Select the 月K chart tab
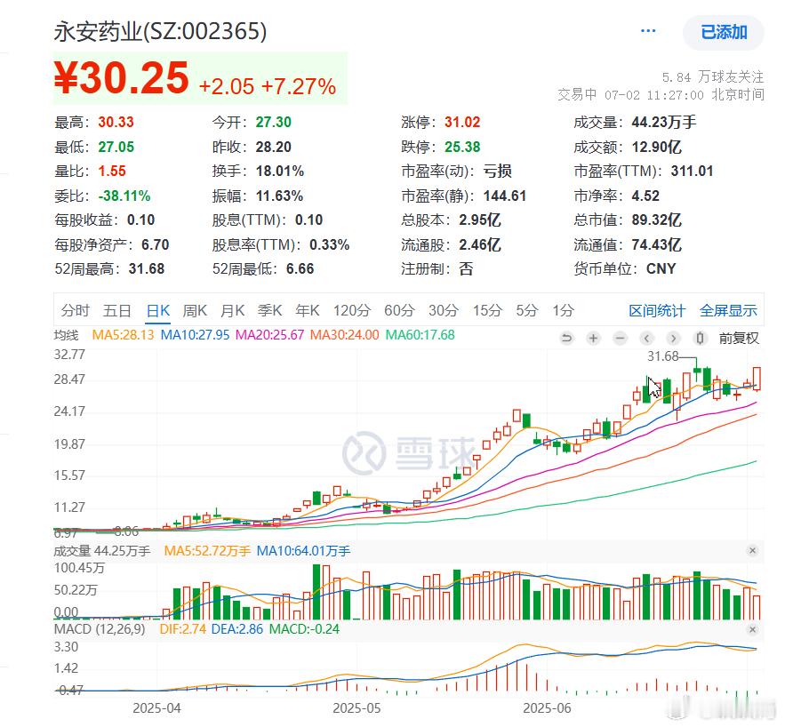Image resolution: width=785 pixels, height=727 pixels. [x=232, y=311]
